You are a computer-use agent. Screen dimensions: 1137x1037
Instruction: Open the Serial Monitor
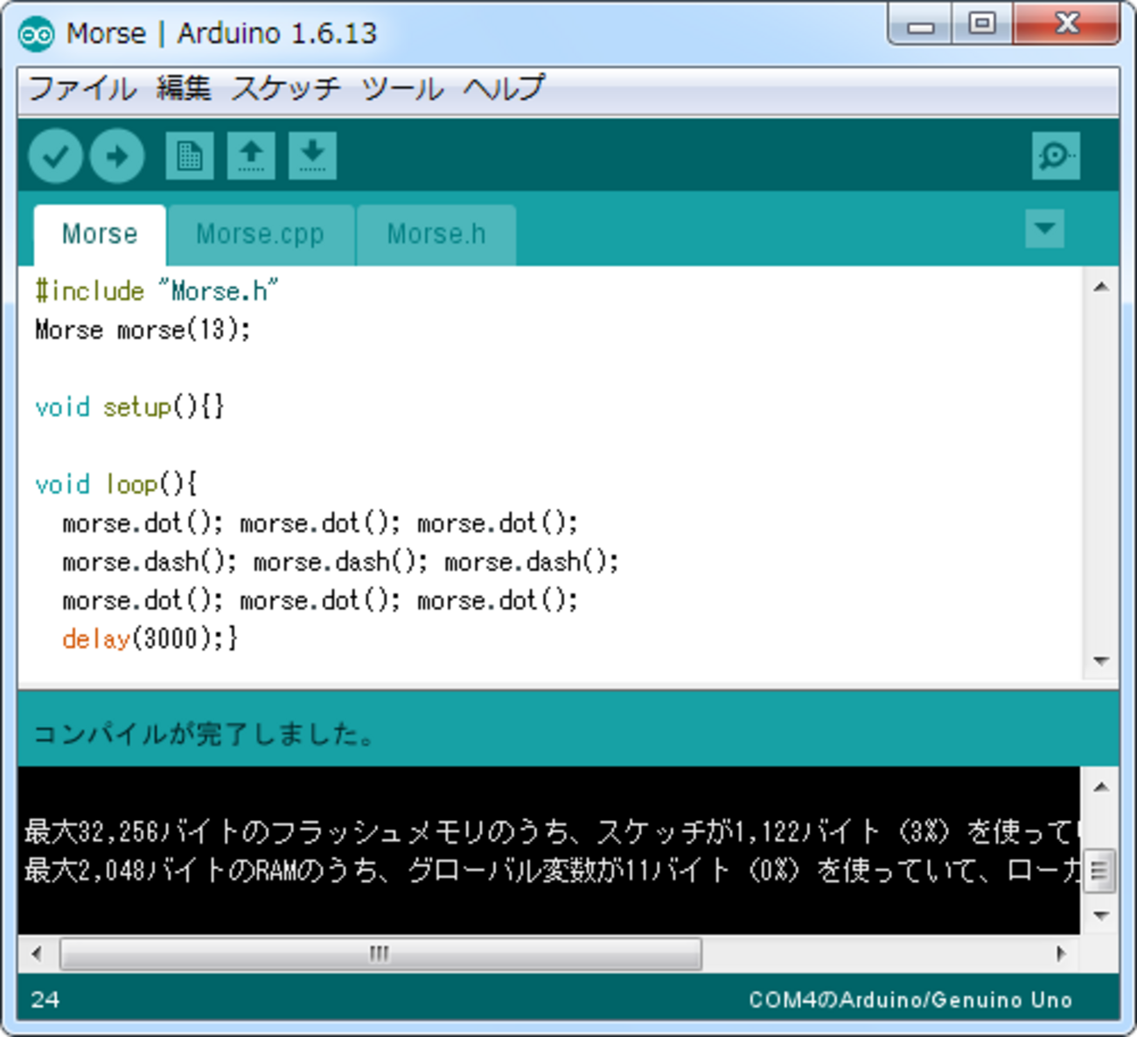1056,157
